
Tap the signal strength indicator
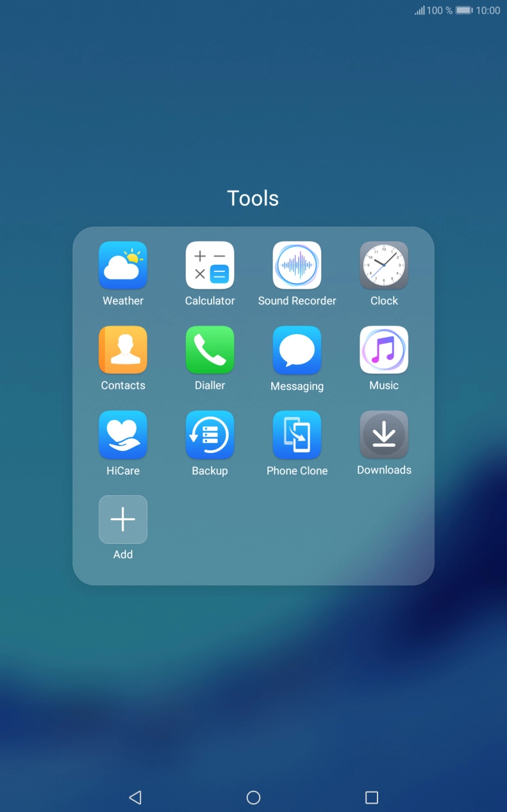click(420, 10)
